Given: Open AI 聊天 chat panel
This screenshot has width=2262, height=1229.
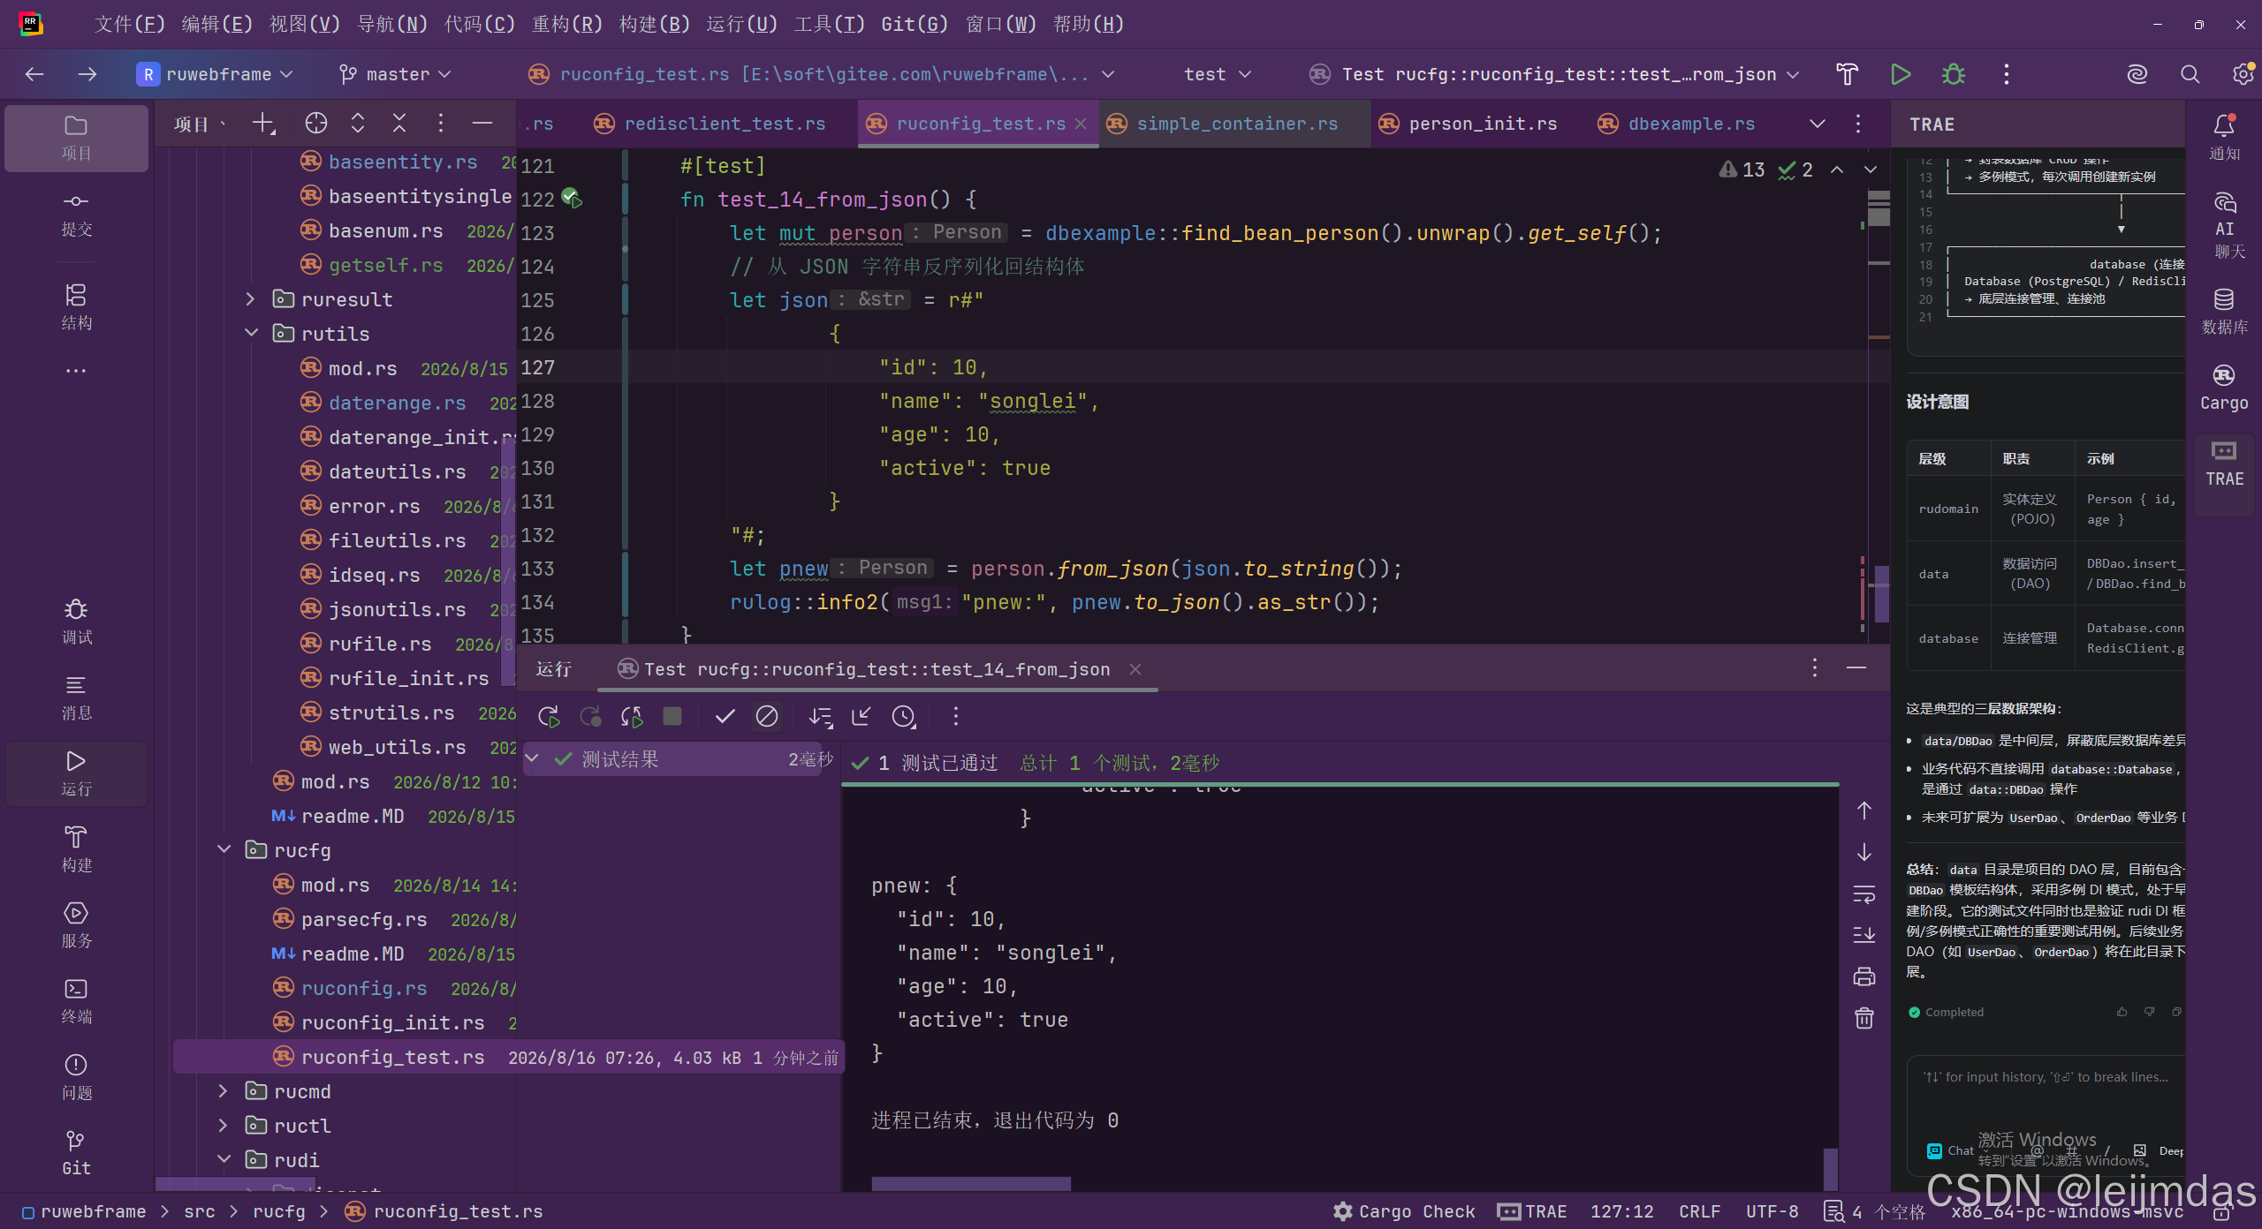Looking at the screenshot, I should pos(2224,226).
